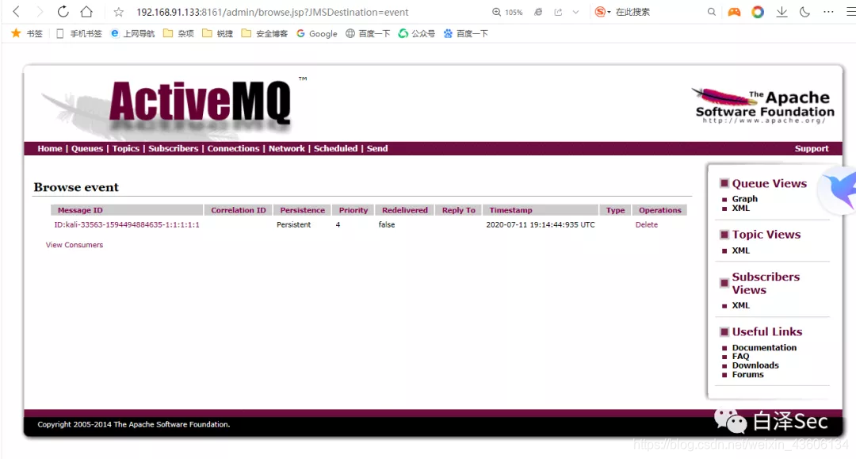Open the Forums useful link
Image resolution: width=856 pixels, height=459 pixels.
(748, 375)
